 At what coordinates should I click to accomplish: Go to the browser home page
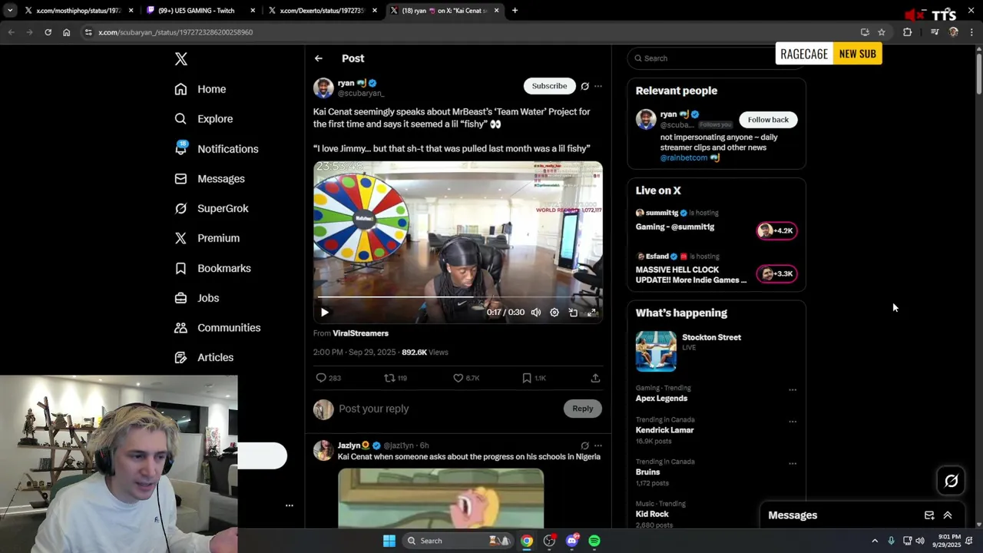click(x=66, y=32)
